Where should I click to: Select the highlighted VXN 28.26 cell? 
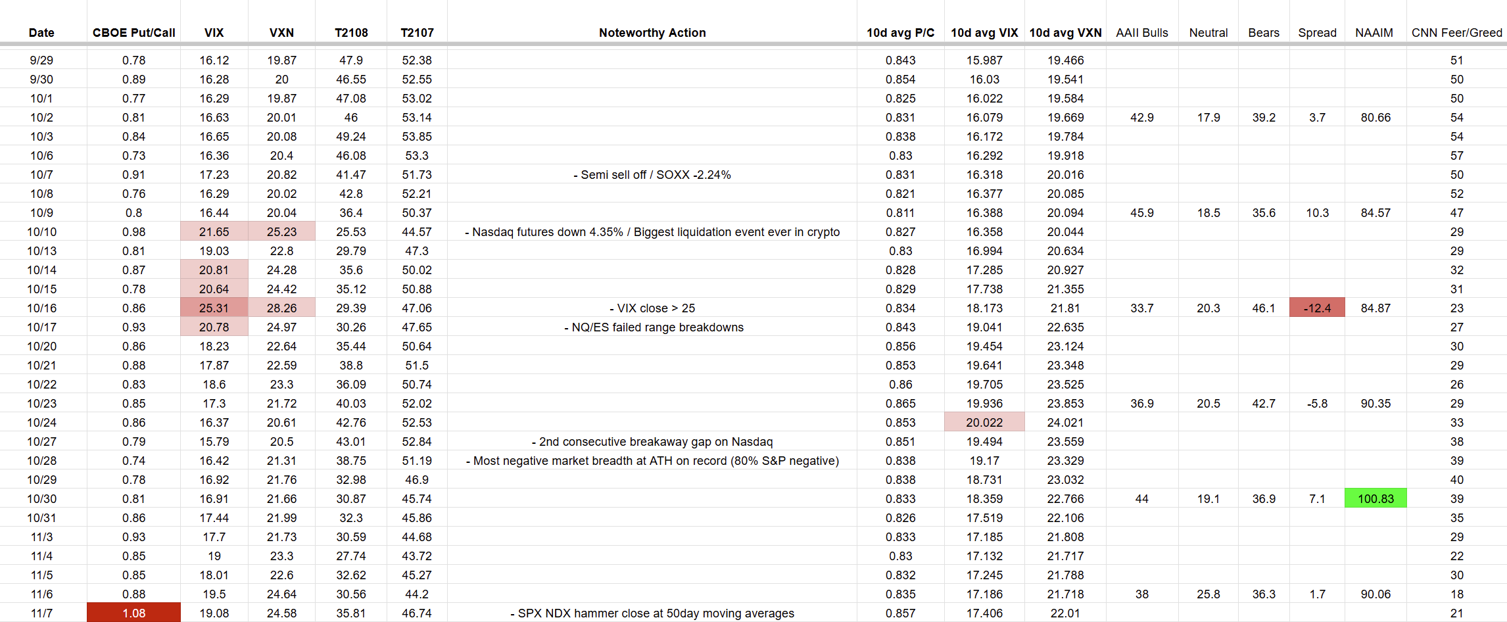pos(281,308)
